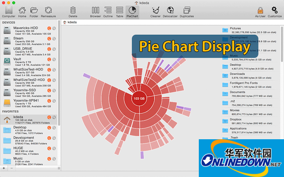The height and width of the screenshot is (177, 284).
Task: Select Downloads in the folder list
Action: 249,76
